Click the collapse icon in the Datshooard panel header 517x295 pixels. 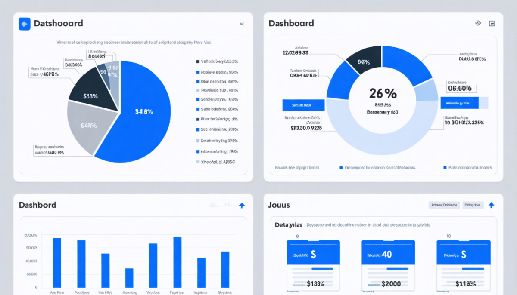pyautogui.click(x=242, y=24)
